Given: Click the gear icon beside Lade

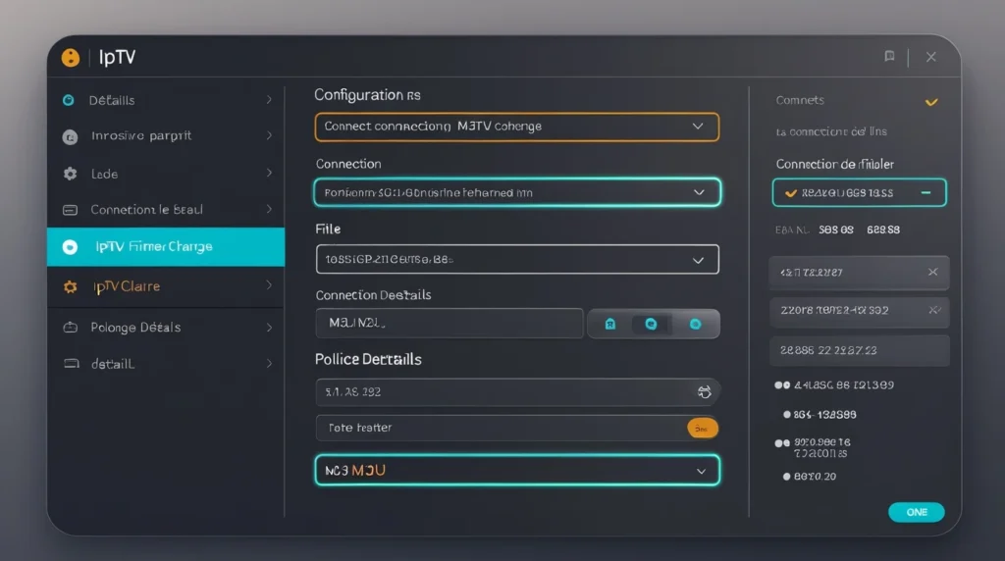Looking at the screenshot, I should pos(70,174).
